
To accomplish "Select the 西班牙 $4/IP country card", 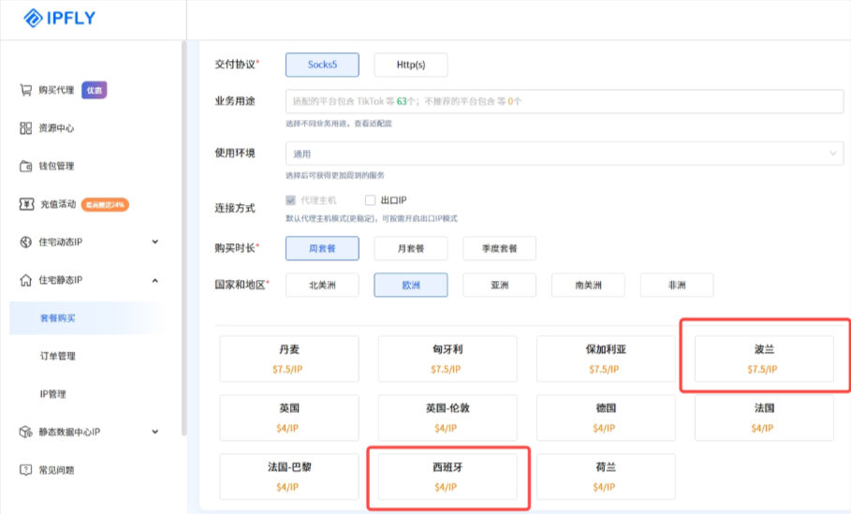I will coord(448,477).
